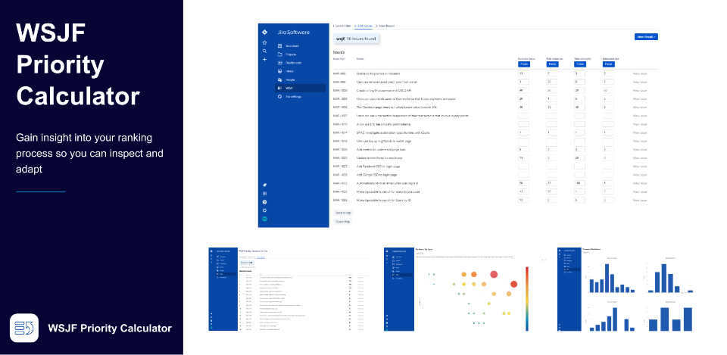This screenshot has width=727, height=355.
Task: Click first row's Business Value input field
Action: coord(523,73)
